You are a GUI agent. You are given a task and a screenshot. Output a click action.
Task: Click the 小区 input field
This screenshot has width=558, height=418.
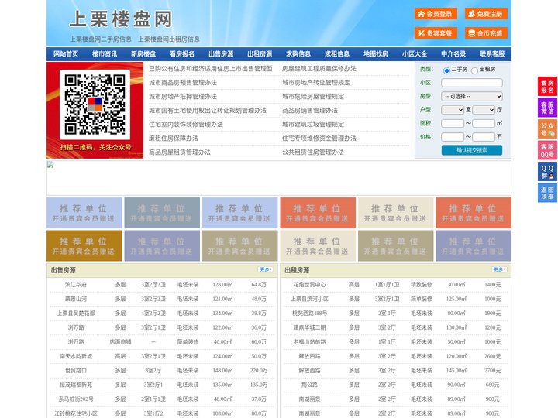[472, 83]
